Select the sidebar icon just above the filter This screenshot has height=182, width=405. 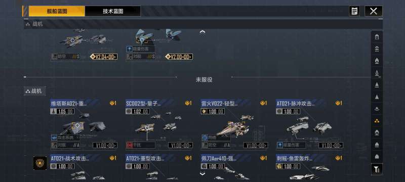377,157
